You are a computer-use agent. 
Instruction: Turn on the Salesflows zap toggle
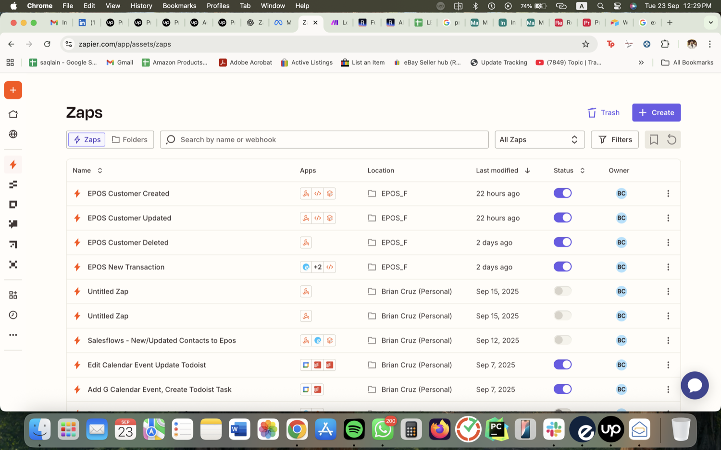[x=562, y=340]
